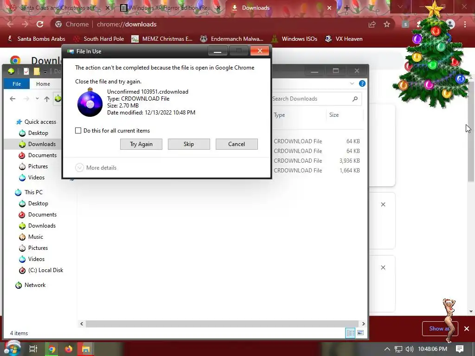Select the 3,936 KB CRDOWNLOAD file row
Screen dimensions: 475x356
click(x=317, y=161)
